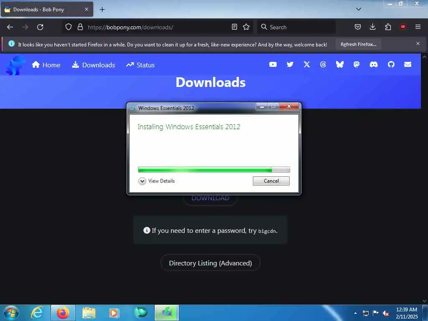Click the network tray icon
The height and width of the screenshot is (321, 428).
pos(365,313)
